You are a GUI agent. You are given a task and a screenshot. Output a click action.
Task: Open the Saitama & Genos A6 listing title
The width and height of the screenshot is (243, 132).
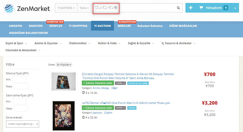click(128, 76)
